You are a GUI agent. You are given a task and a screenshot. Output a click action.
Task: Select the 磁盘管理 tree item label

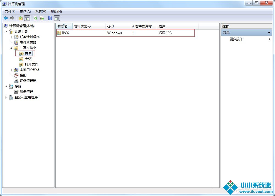pyautogui.click(x=26, y=92)
